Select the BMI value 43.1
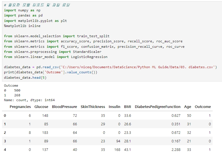This screenshot has height=156, width=222. coord(127,150)
